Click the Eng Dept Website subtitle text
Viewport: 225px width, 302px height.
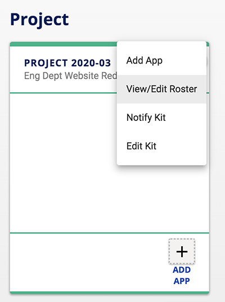(x=70, y=76)
